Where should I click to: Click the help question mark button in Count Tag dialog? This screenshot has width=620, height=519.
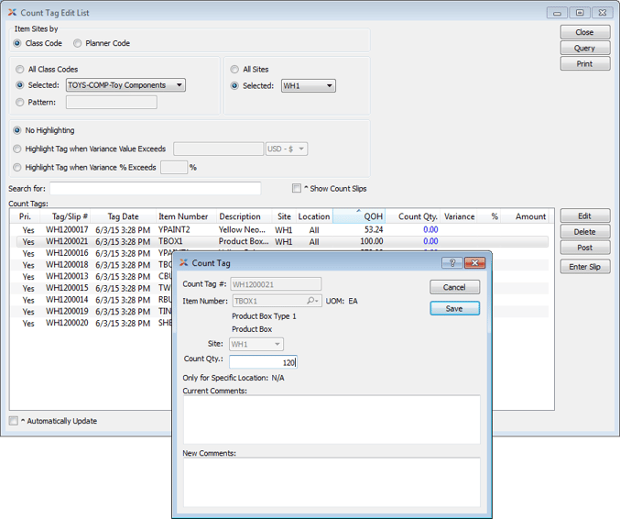[x=452, y=263]
